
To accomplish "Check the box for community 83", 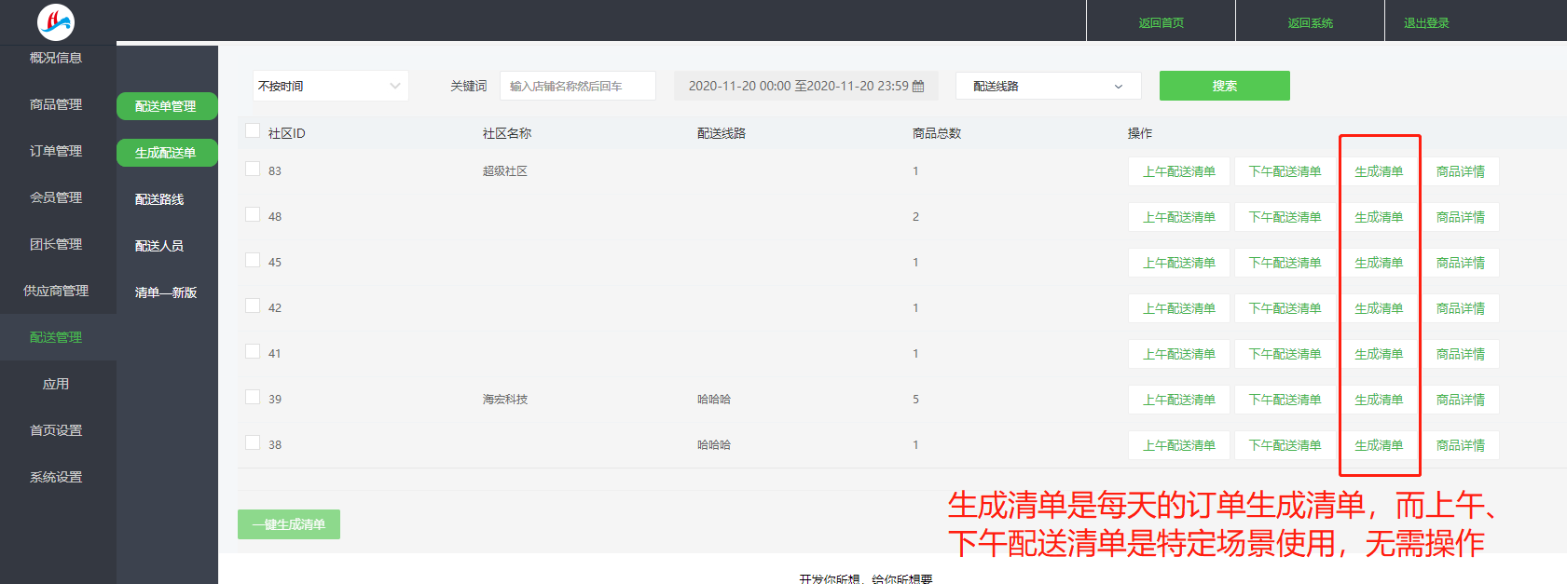I will click(253, 169).
